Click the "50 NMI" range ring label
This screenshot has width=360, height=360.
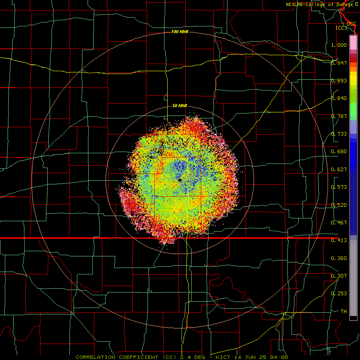[x=180, y=106]
